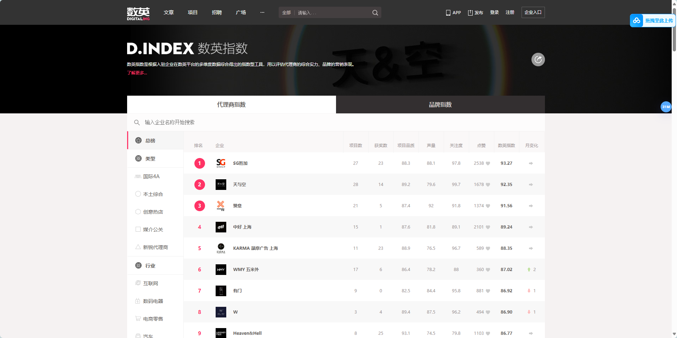677x338 pixels.
Task: Click the 拖拽至此上传 upload label
Action: 659,21
